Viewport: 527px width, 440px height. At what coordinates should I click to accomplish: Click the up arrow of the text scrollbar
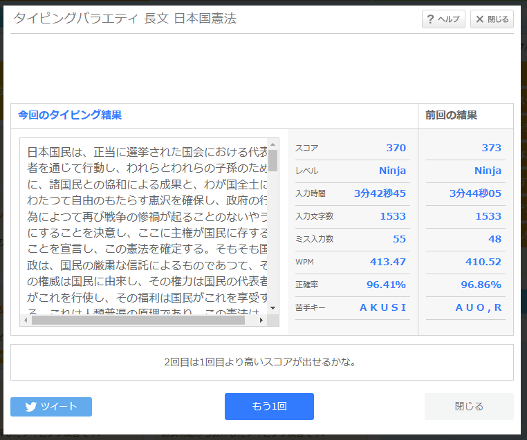pyautogui.click(x=273, y=144)
